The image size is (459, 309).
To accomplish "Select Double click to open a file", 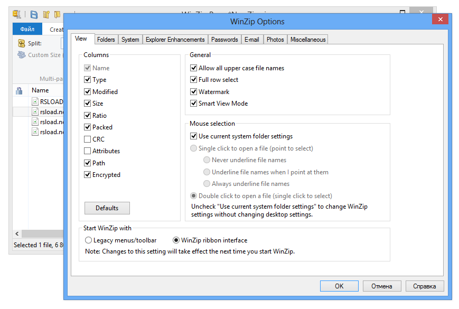I will 193,196.
